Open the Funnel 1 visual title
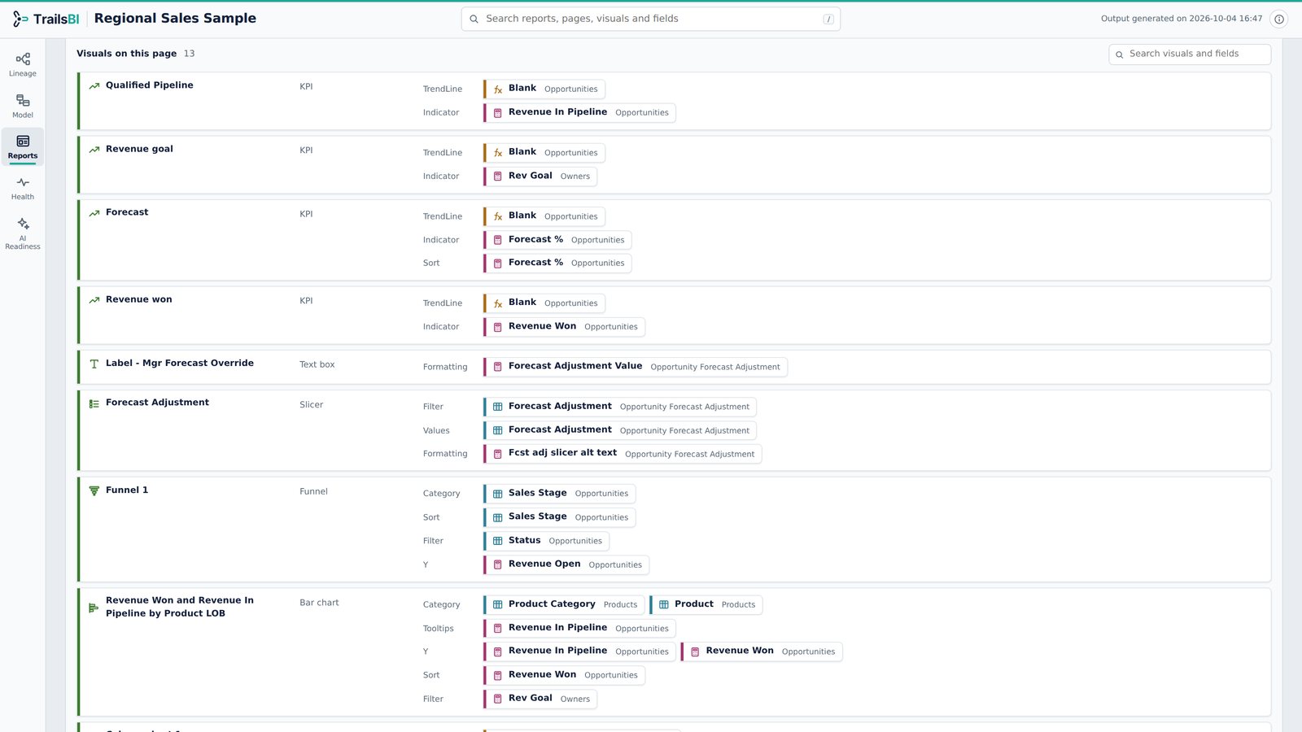Image resolution: width=1302 pixels, height=732 pixels. (x=127, y=490)
